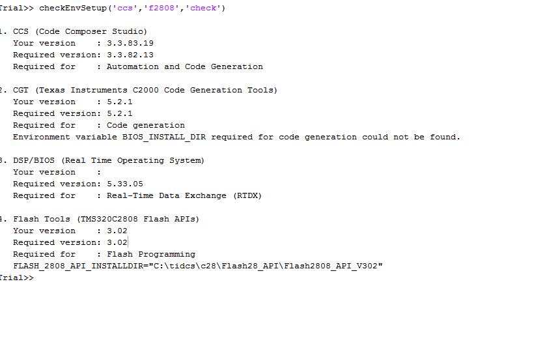The width and height of the screenshot is (547, 342).
Task: Click the CGT Code Generation Tools heading
Action: click(145, 90)
